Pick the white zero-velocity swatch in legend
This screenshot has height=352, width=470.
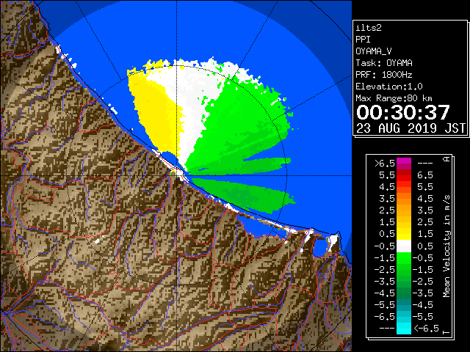pos(404,246)
